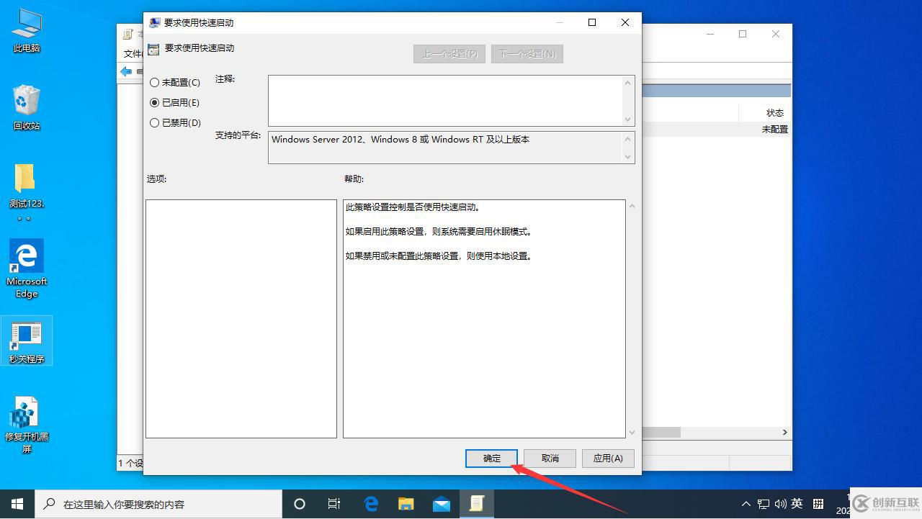Open File Explorer from the taskbar
The image size is (922, 519).
click(406, 504)
